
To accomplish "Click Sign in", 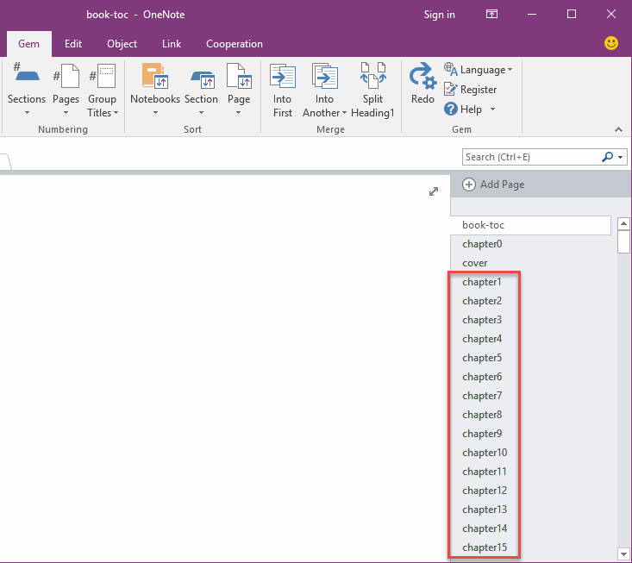I will [x=440, y=15].
